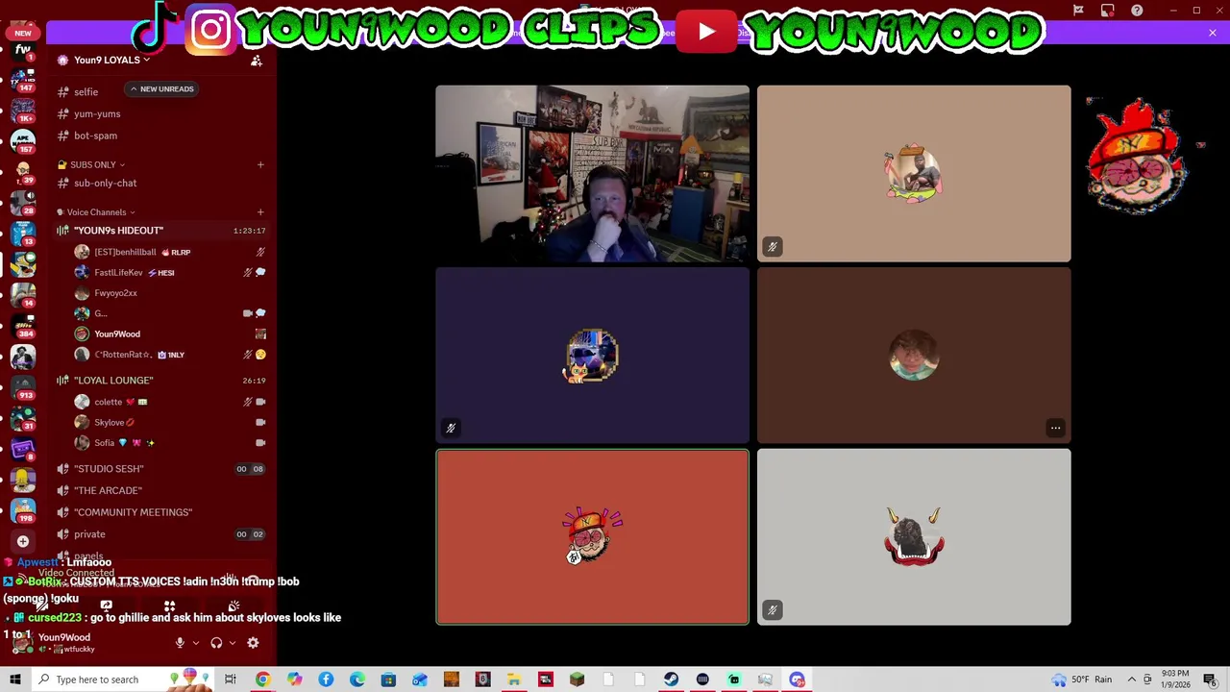Expand microphone input options arrow

click(x=195, y=643)
